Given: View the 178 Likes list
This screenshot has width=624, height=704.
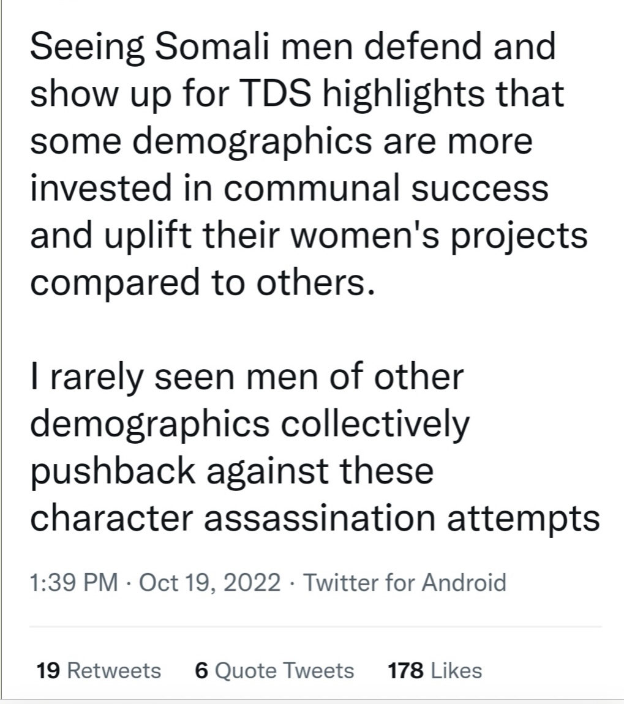Looking at the screenshot, I should tap(434, 670).
